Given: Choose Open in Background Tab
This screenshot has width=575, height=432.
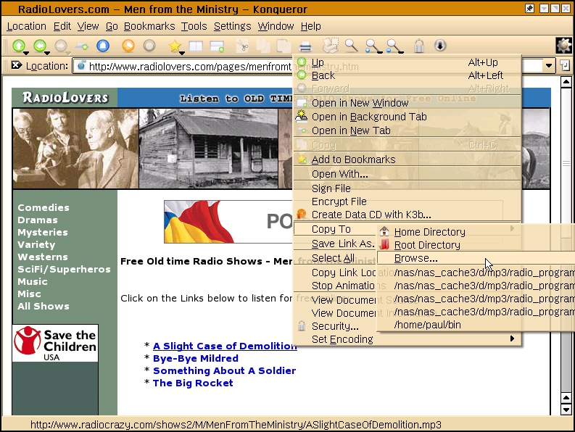Looking at the screenshot, I should click(x=407, y=117).
